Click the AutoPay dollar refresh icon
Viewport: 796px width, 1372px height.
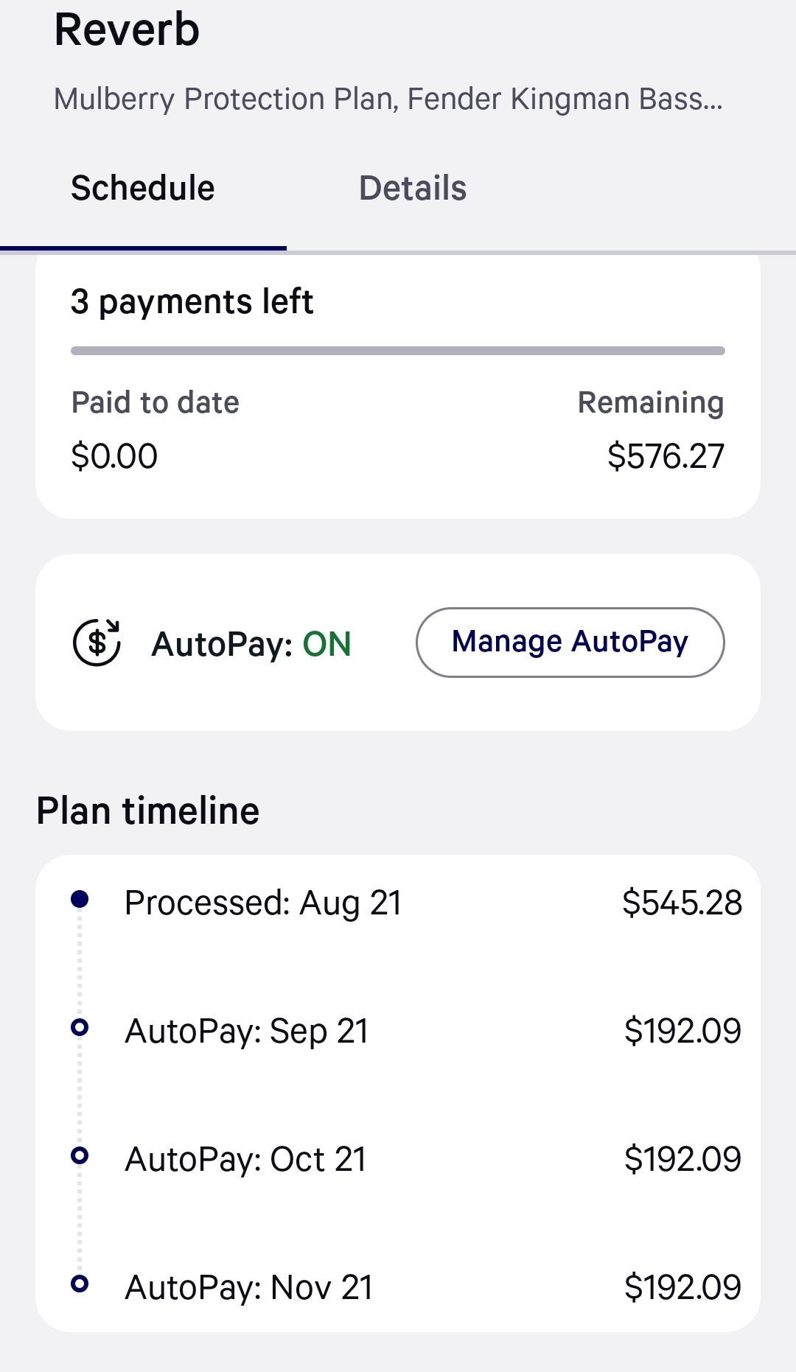click(97, 643)
